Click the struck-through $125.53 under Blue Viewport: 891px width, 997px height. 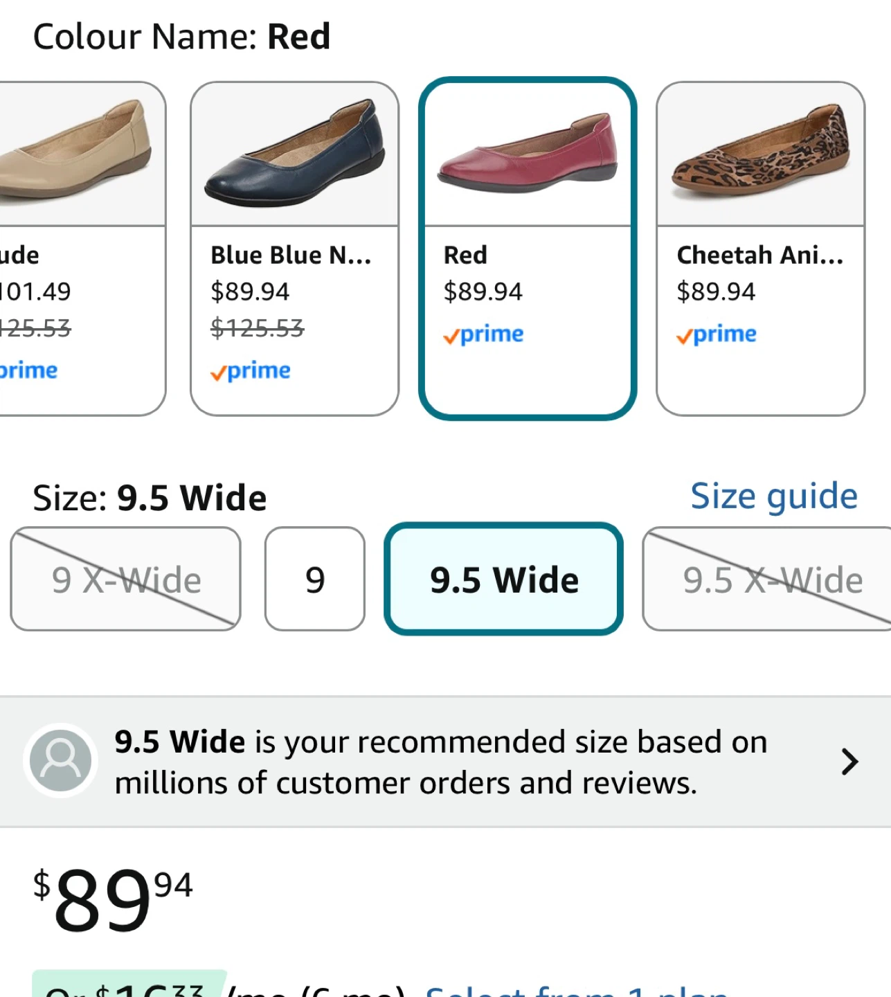257,327
